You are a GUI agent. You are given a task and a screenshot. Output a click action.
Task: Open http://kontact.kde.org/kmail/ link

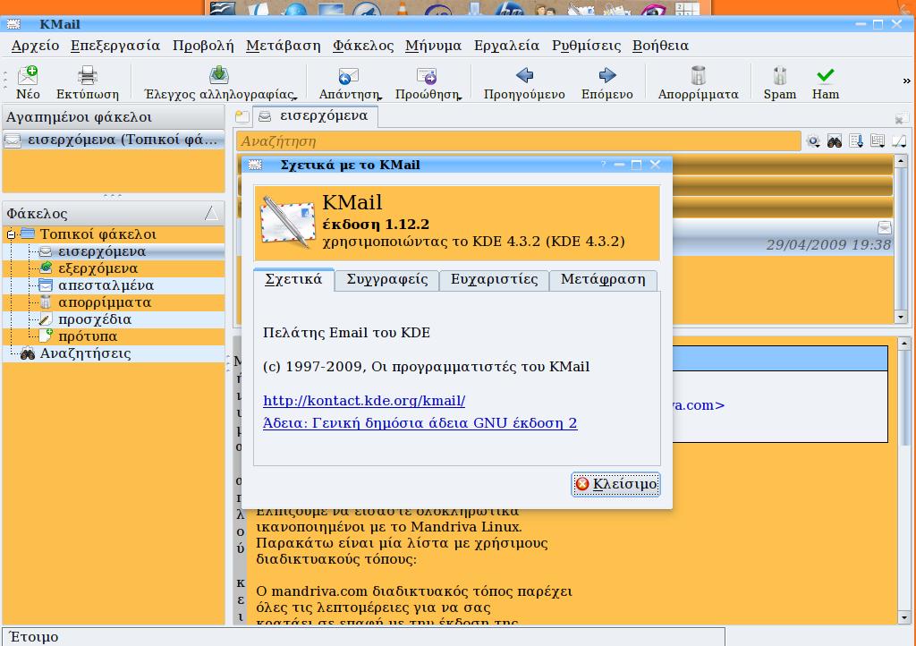(x=364, y=401)
